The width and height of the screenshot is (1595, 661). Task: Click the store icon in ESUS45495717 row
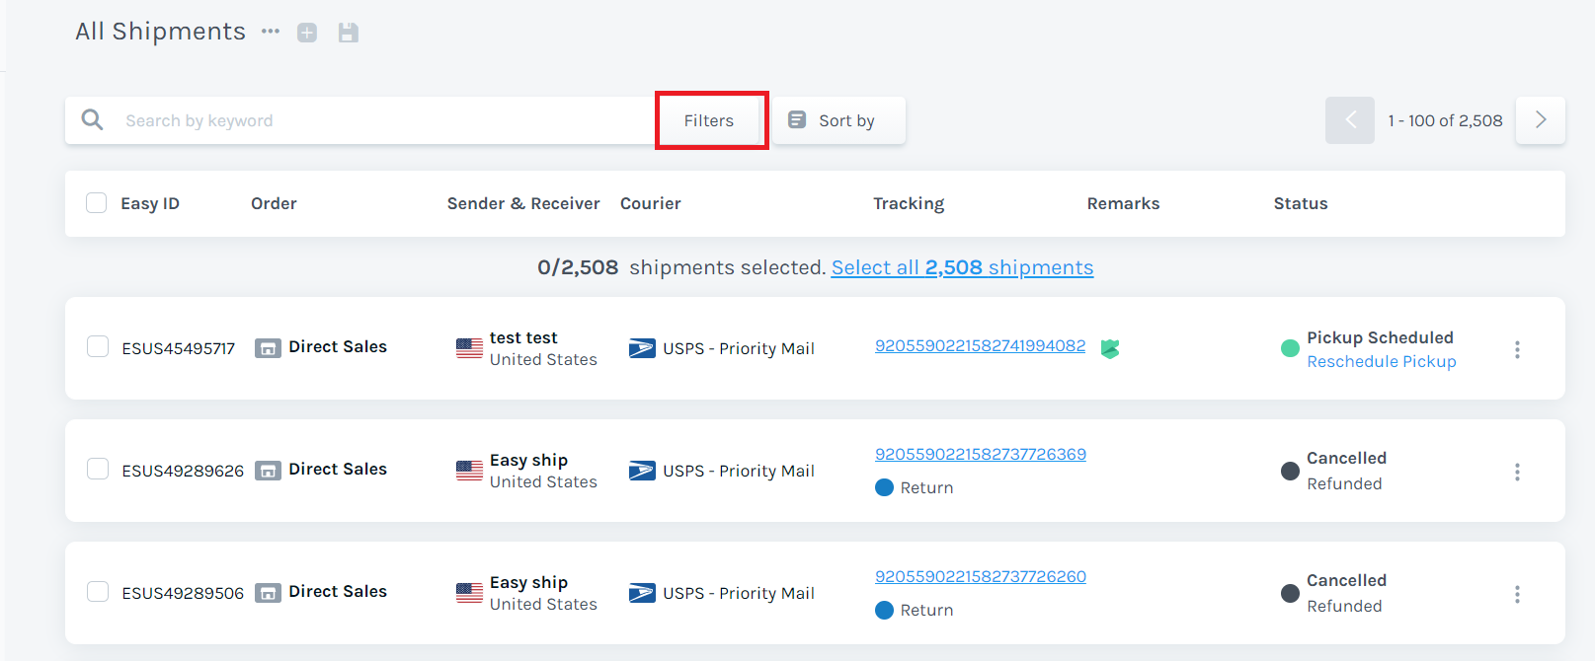click(x=268, y=348)
